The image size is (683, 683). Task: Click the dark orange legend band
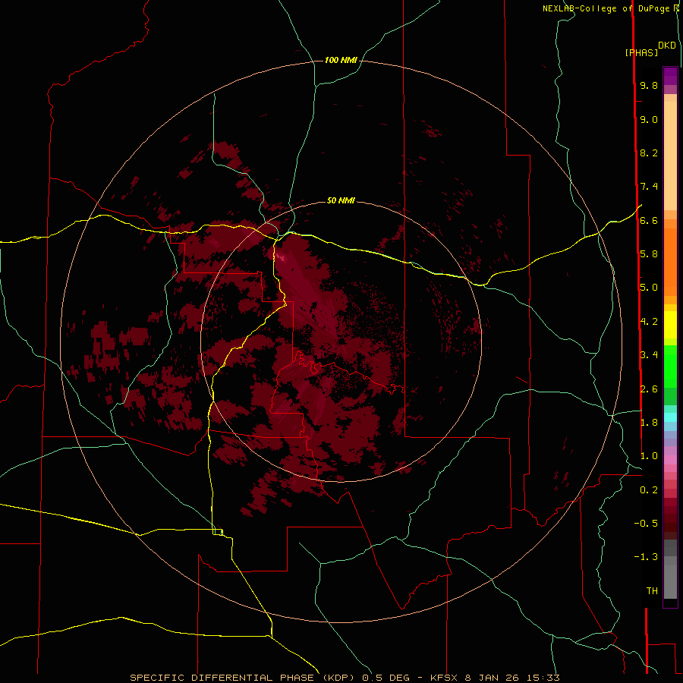670,263
